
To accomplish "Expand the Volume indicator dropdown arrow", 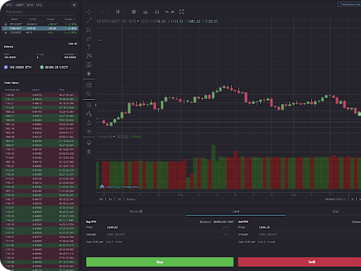I will (x=114, y=137).
